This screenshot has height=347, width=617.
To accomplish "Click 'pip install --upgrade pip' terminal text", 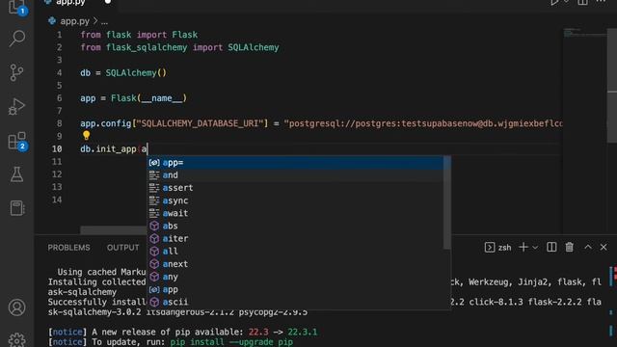I will pos(231,342).
